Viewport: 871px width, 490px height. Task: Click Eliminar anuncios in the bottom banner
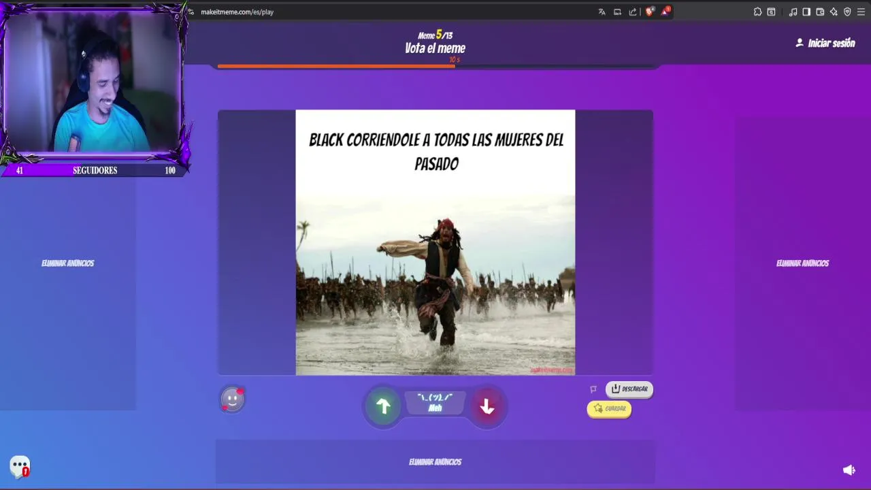point(435,462)
